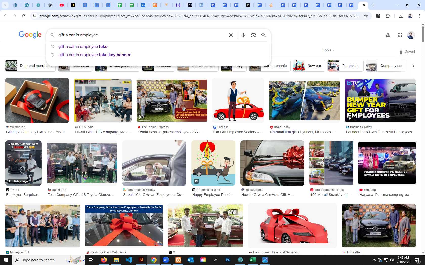
Task: Click the page vertical scrollbar
Action: (423, 34)
